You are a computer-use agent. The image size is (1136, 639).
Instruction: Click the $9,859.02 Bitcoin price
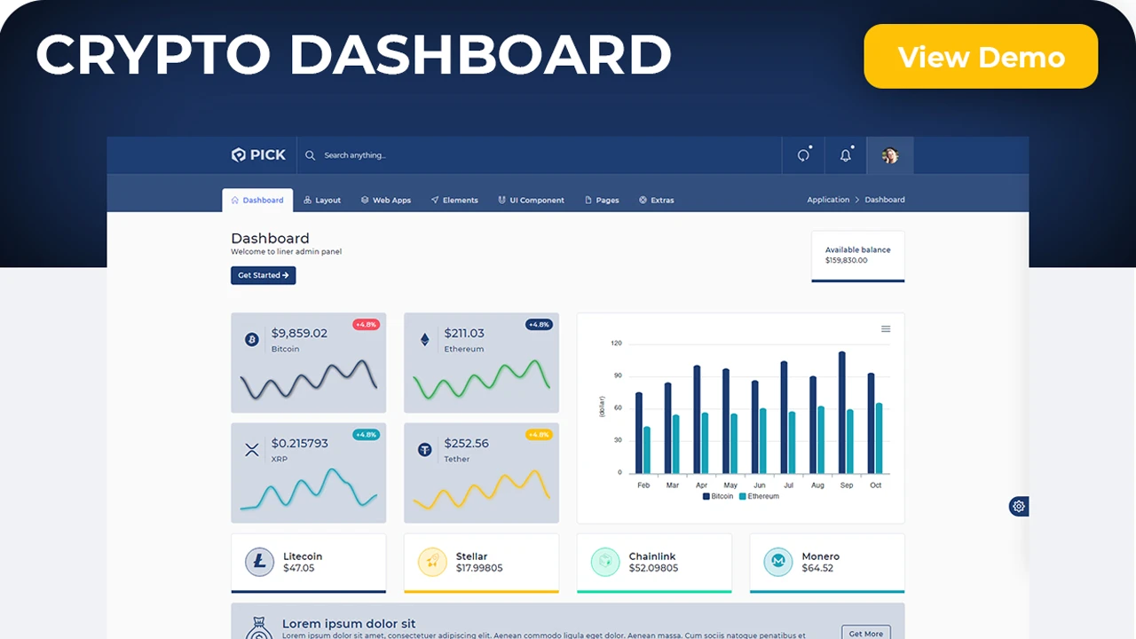click(299, 333)
